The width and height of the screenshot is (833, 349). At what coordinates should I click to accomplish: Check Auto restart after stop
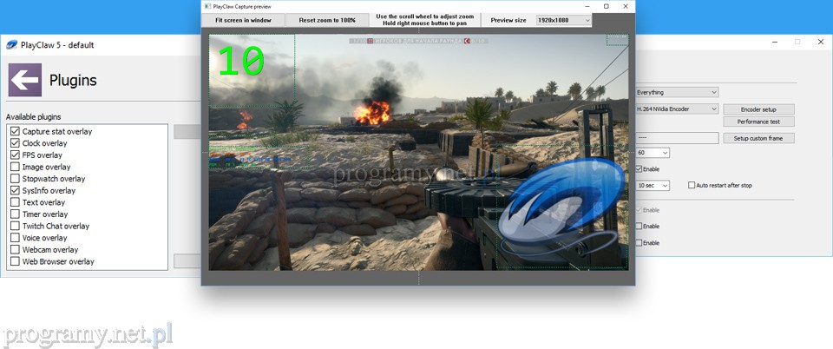692,185
